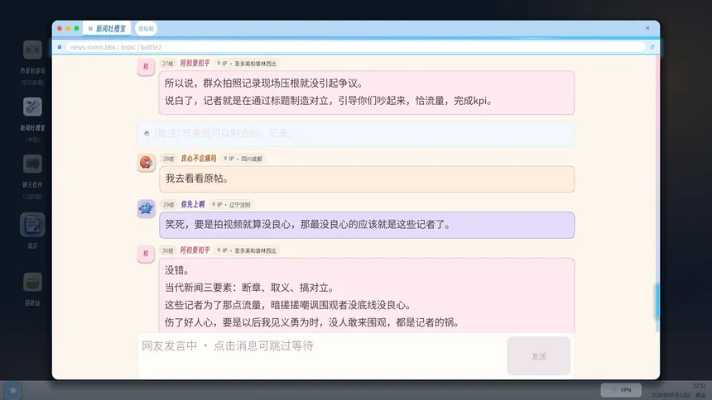The width and height of the screenshot is (712, 400).
Task: Switch to the 论坛帖 tab
Action: point(147,29)
